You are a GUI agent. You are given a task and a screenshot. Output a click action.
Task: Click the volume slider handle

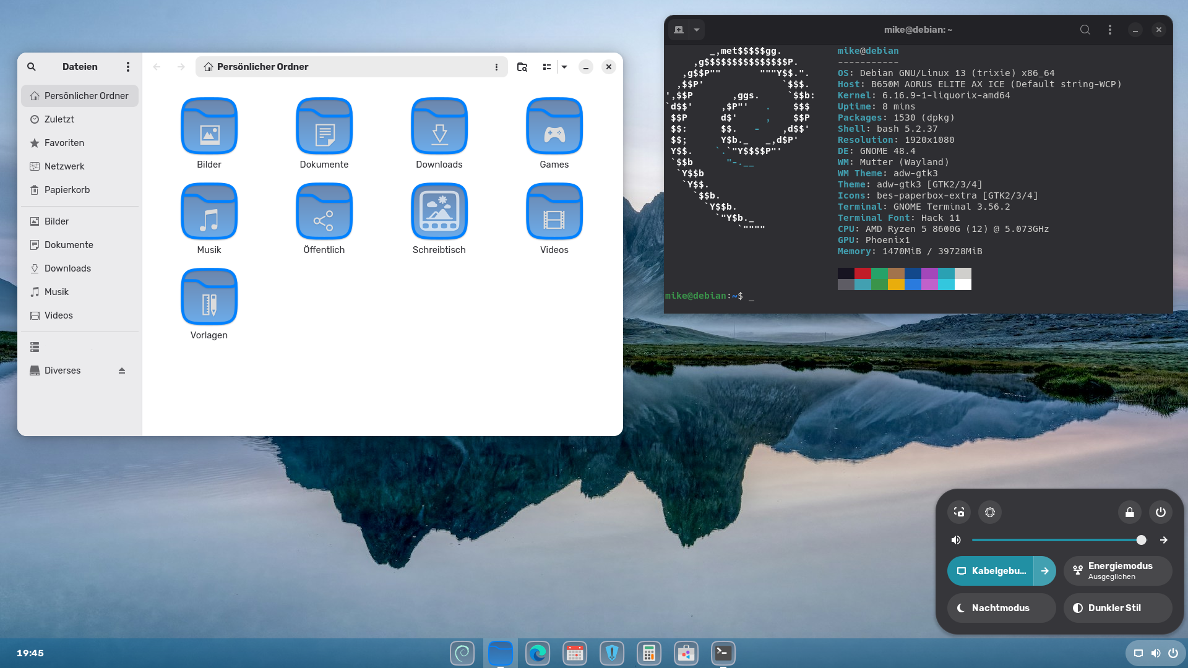pos(1142,540)
